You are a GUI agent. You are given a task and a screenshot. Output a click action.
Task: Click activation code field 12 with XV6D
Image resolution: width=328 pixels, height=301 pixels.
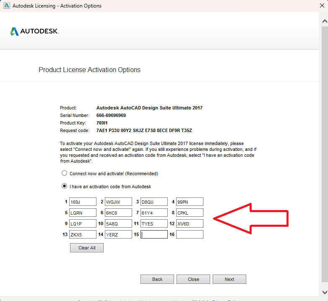pos(190,223)
